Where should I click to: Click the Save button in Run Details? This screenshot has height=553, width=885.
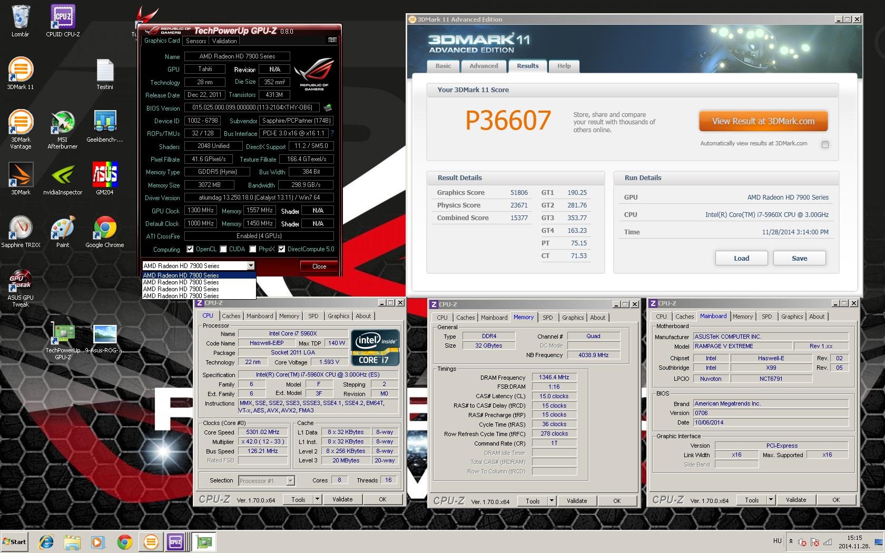point(799,258)
